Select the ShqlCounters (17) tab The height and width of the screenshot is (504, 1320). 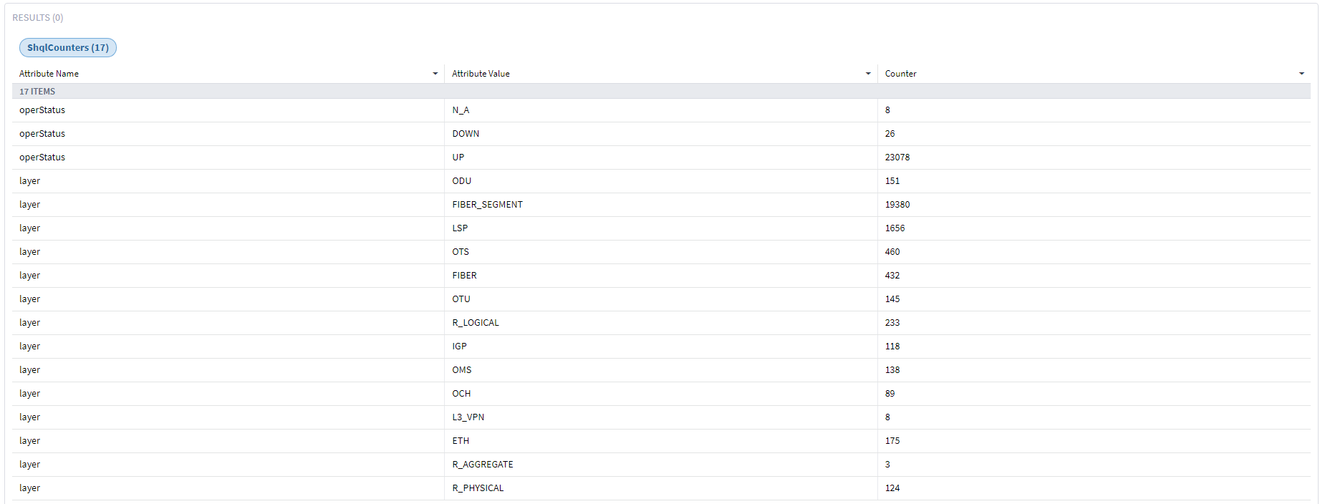(x=68, y=48)
